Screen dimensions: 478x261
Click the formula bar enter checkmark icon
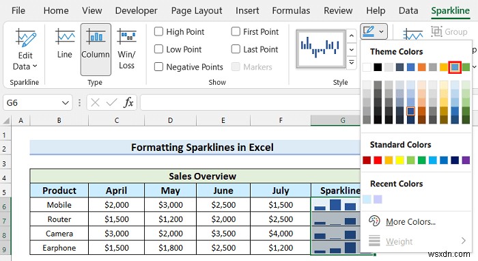coord(111,102)
